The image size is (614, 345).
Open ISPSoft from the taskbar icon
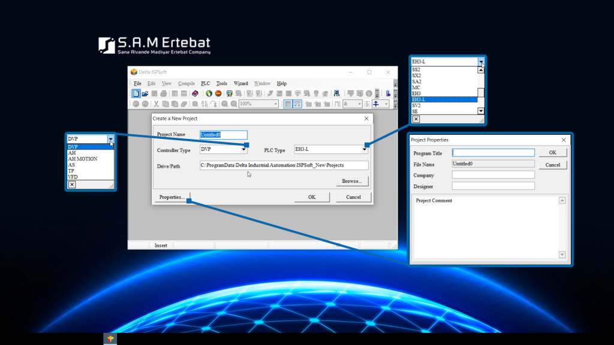(x=110, y=339)
